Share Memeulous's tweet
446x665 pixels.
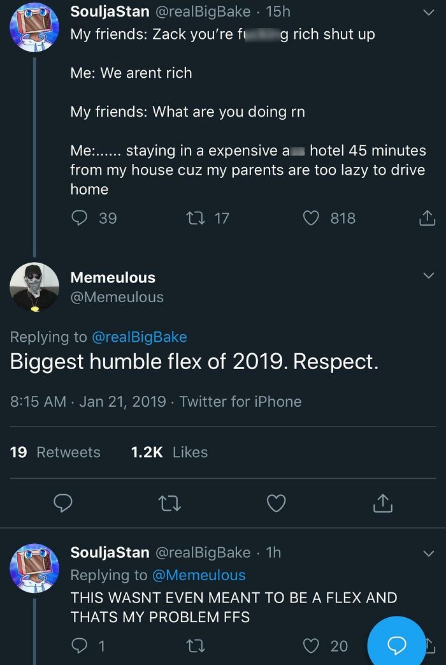click(382, 503)
